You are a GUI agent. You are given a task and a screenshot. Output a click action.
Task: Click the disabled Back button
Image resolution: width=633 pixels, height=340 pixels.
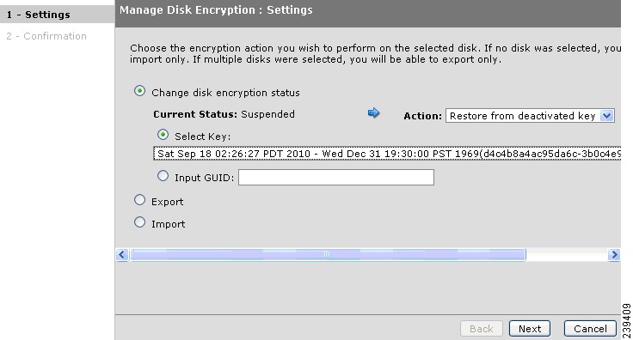482,329
